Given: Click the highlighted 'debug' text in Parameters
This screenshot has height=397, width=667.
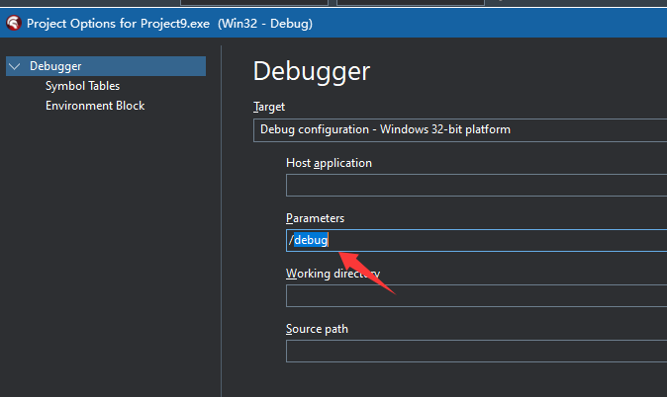Looking at the screenshot, I should pos(311,241).
